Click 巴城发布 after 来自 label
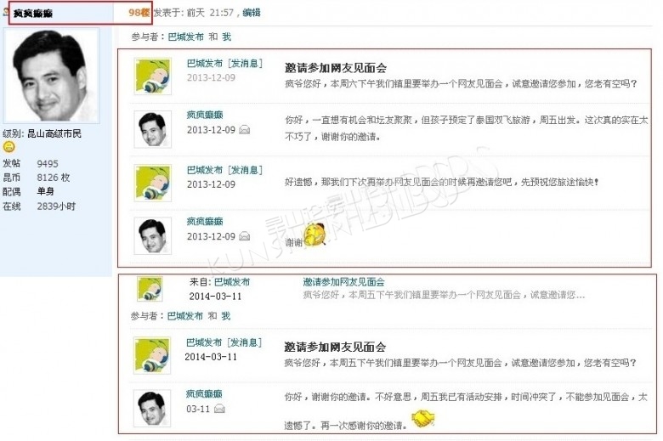Screen dimensions: 663x441 tap(232, 281)
